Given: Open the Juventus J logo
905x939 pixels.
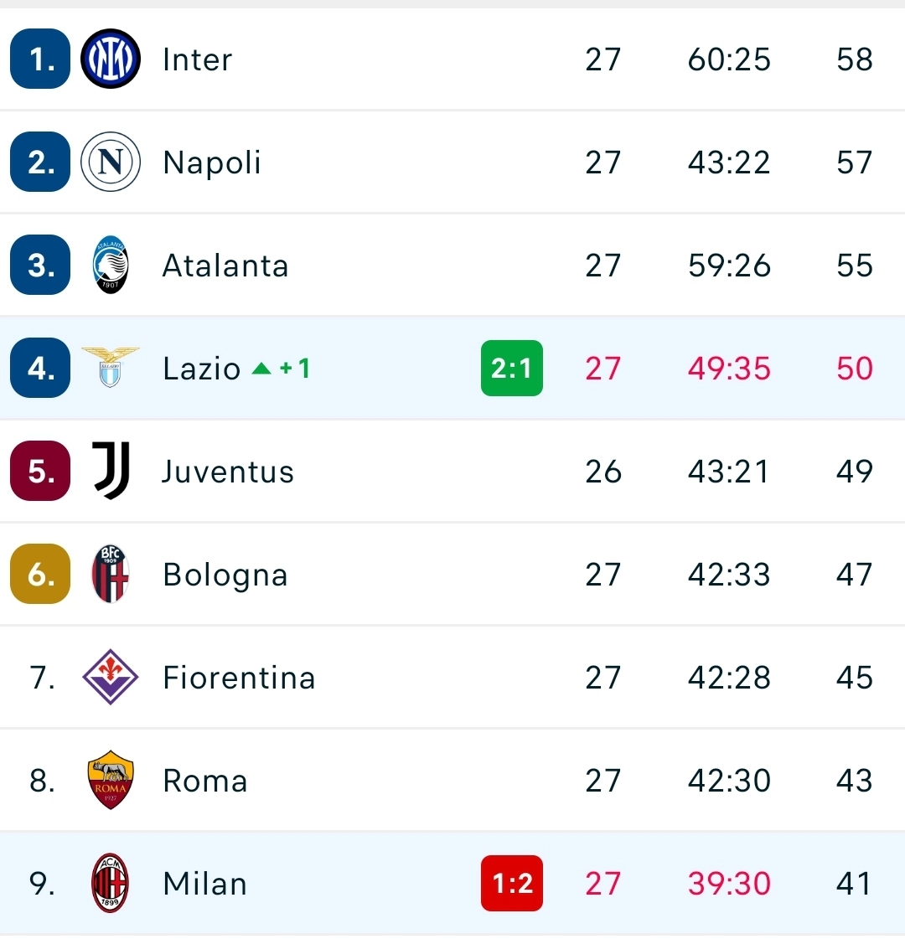Looking at the screenshot, I should tap(111, 471).
